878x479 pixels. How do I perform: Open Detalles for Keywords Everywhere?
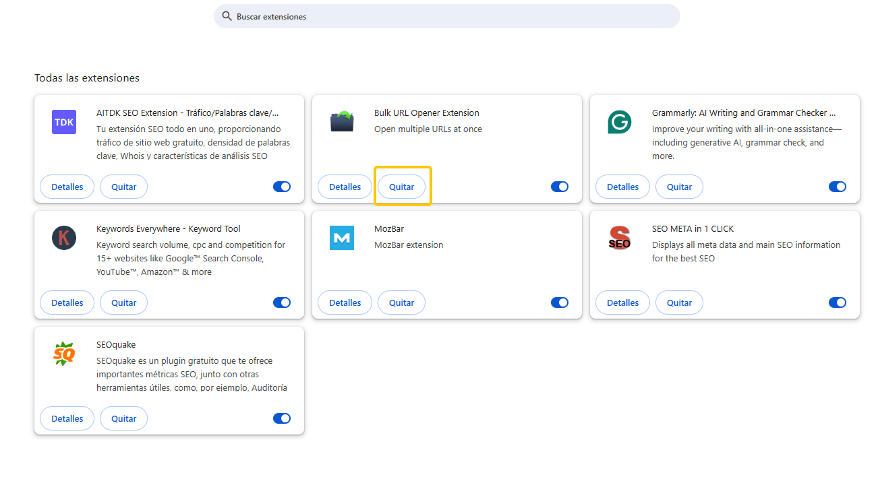click(67, 302)
